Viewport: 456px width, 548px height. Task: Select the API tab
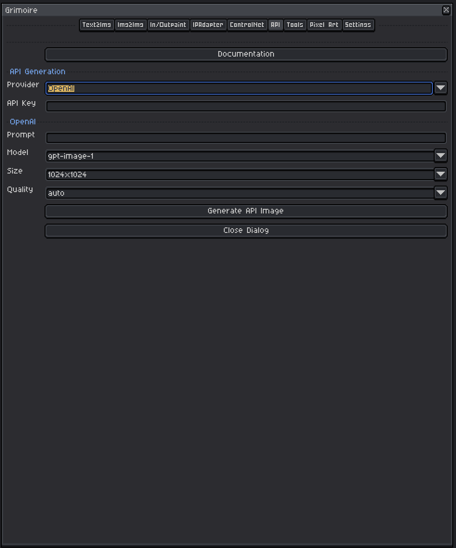pos(275,25)
